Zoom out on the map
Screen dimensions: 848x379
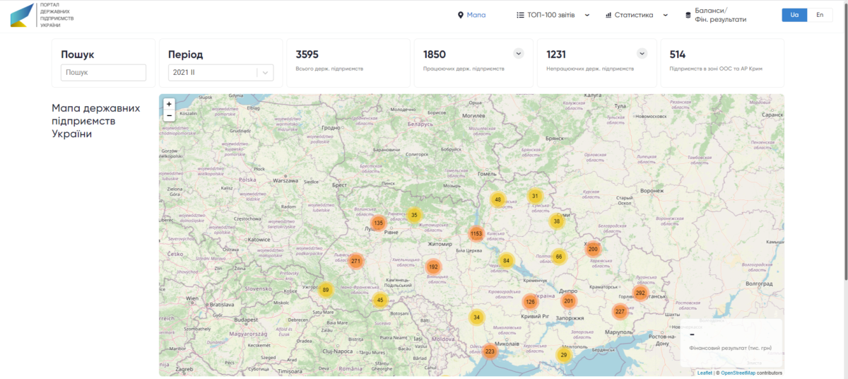[x=169, y=115]
